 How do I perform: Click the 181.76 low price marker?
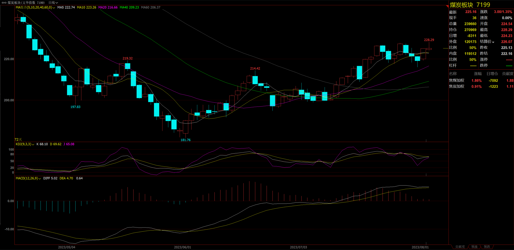point(186,140)
